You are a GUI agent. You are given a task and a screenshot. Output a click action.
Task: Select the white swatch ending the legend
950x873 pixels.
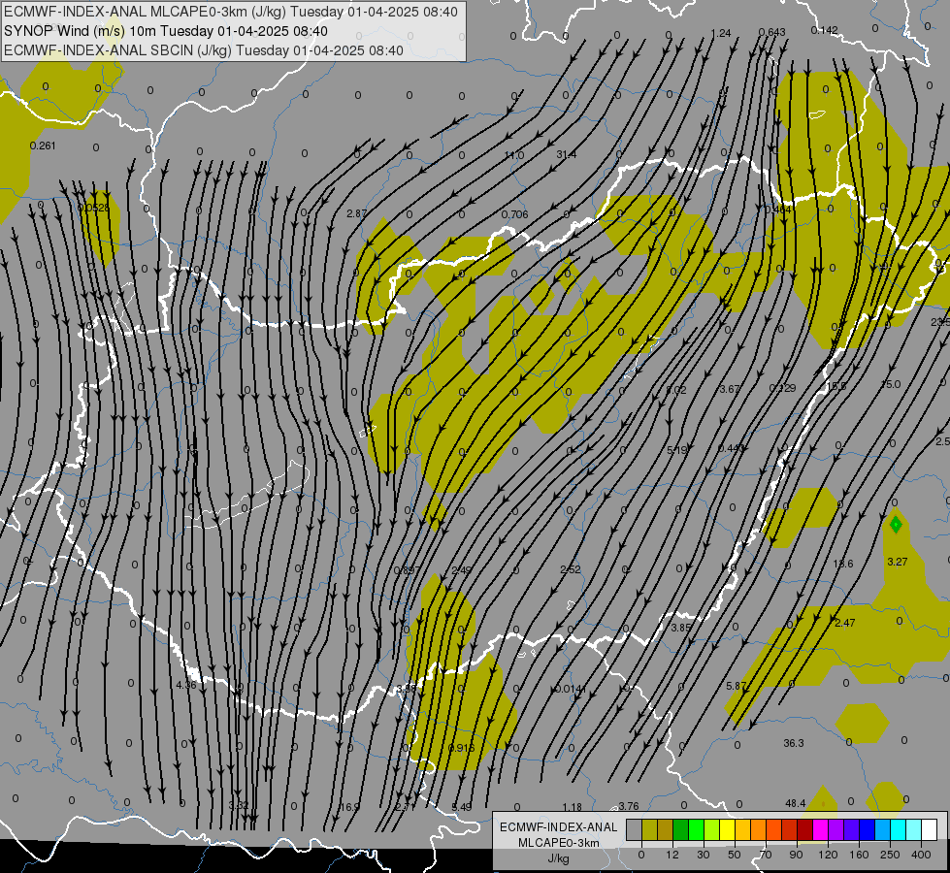[929, 830]
